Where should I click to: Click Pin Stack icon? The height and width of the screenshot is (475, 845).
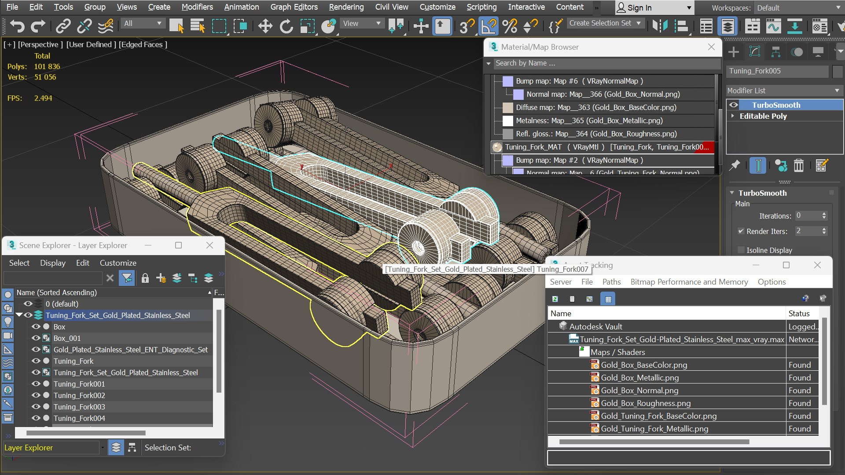(735, 165)
